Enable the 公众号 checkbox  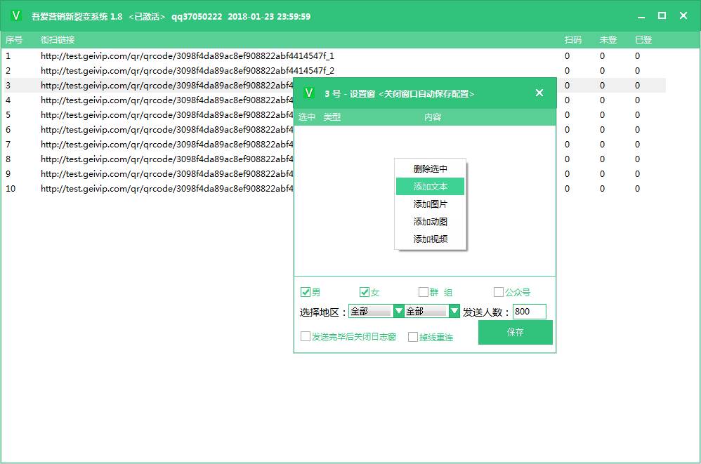coord(499,292)
